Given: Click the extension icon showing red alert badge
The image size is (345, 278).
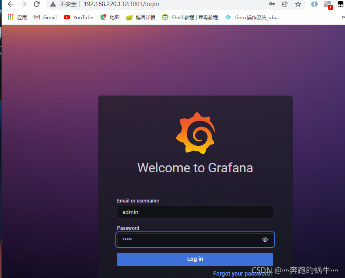Looking at the screenshot, I should tap(328, 4).
